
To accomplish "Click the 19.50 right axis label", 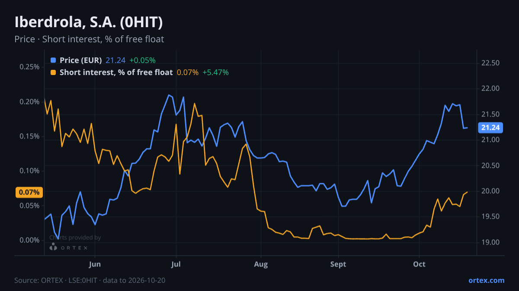I will (490, 217).
